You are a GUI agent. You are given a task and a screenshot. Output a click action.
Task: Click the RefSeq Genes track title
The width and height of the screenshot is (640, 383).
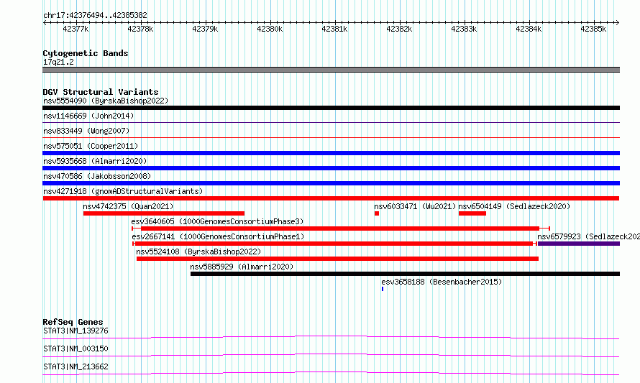(73, 322)
